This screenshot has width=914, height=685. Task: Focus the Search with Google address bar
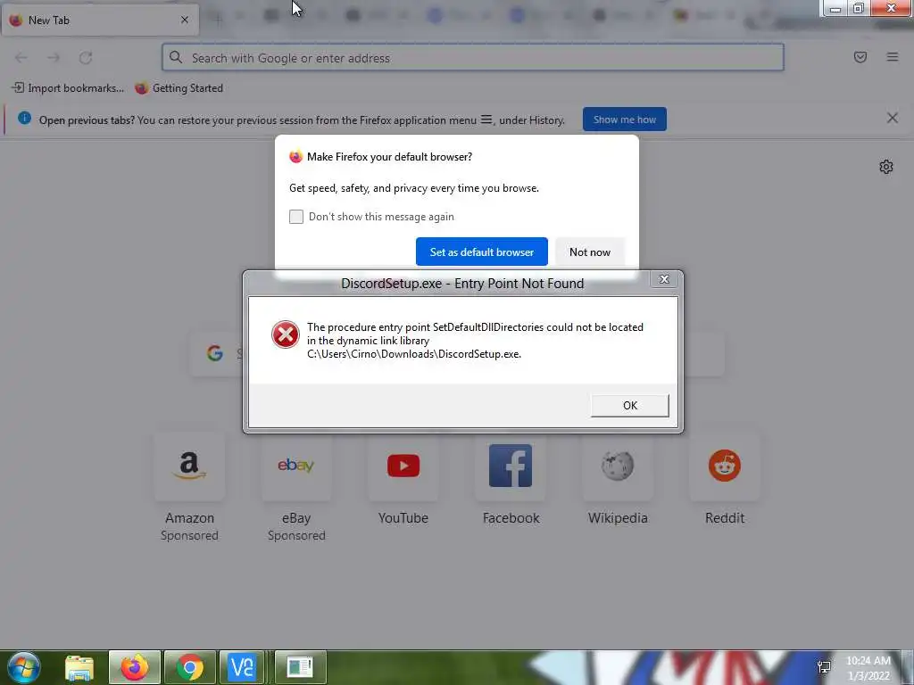pos(473,58)
